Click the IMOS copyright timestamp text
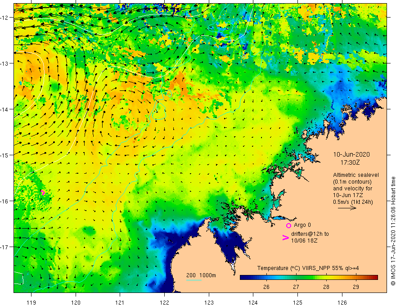This screenshot has width=396, height=306. 393,231
